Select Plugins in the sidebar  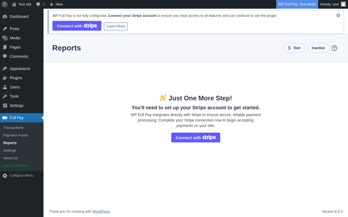click(x=22, y=78)
